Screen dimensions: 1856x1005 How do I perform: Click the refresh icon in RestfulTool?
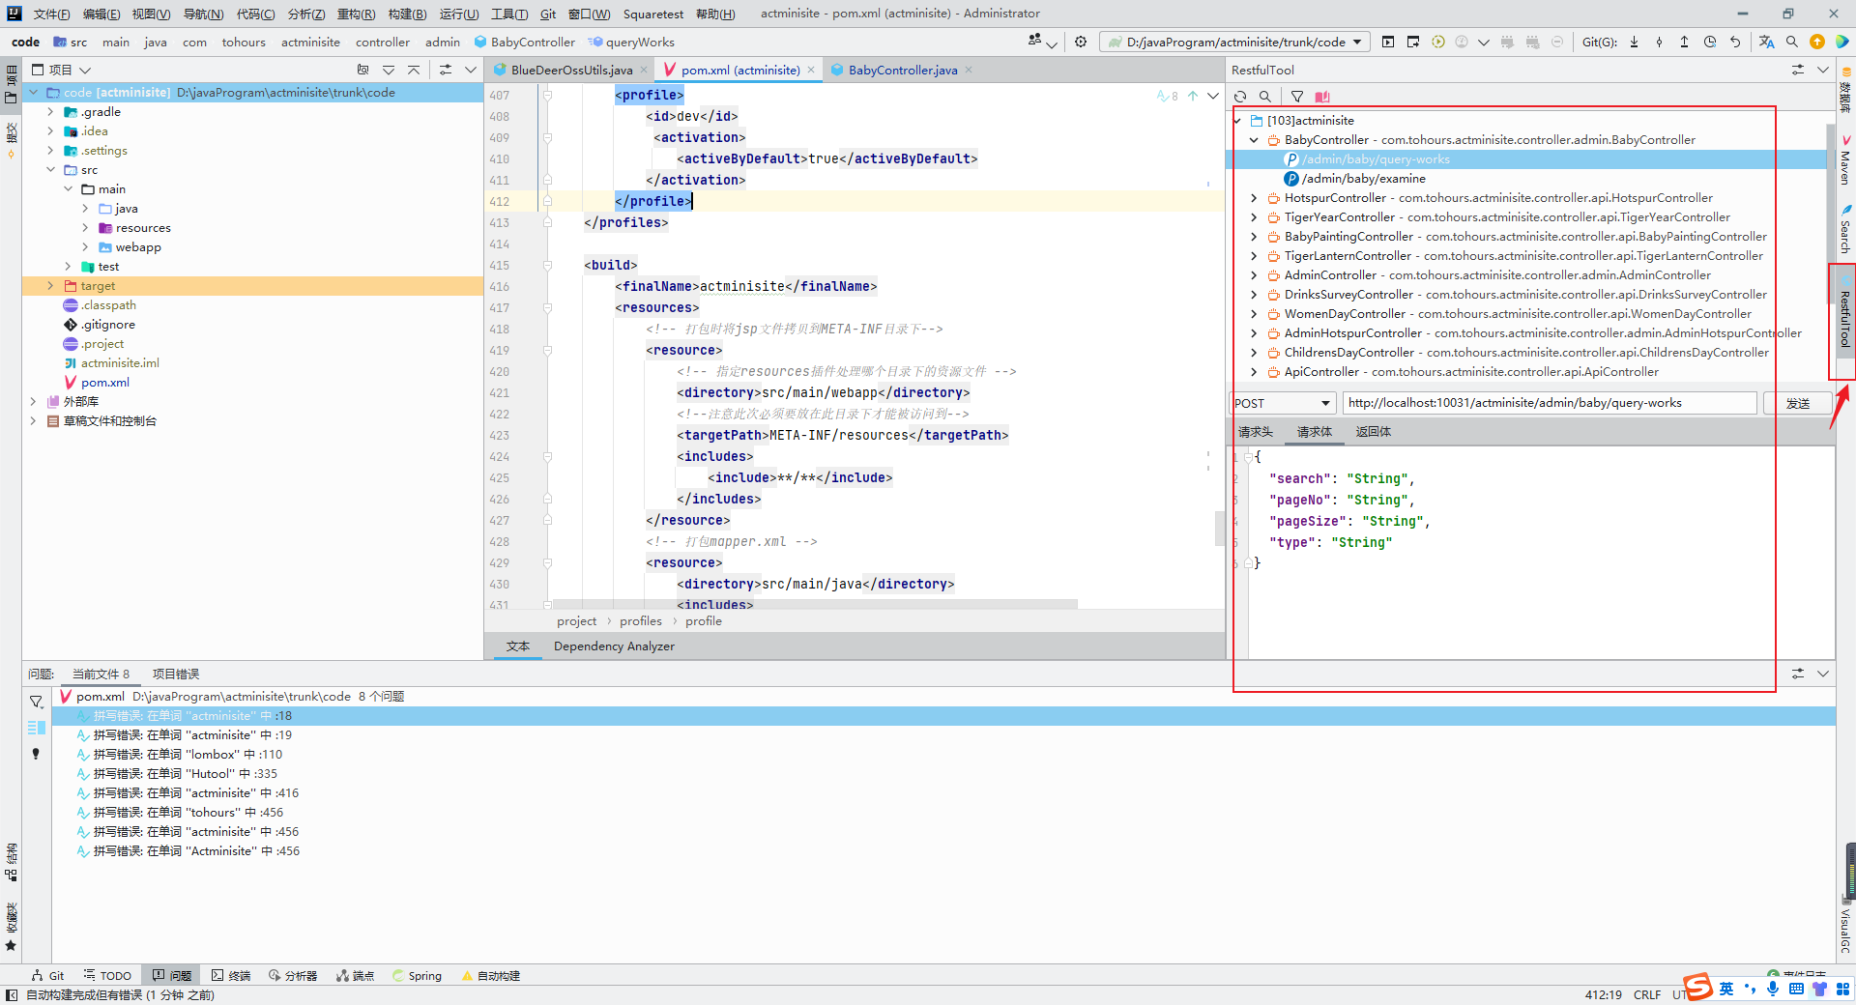click(x=1240, y=97)
